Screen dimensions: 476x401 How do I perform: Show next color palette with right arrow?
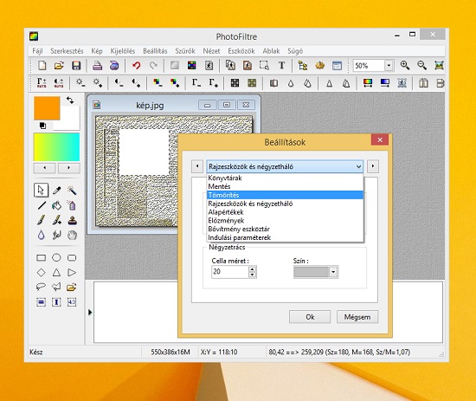[69, 168]
